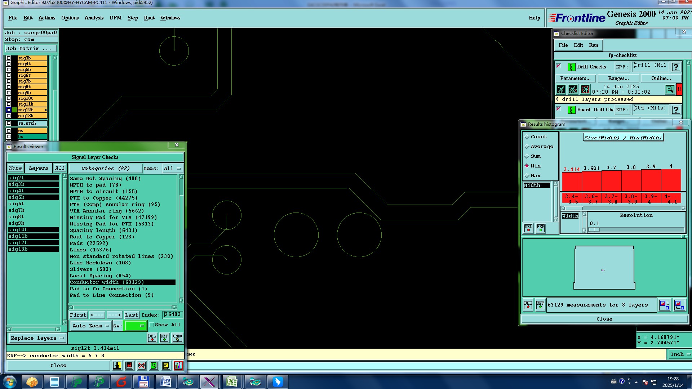Click the Parameters... button

coord(575,78)
